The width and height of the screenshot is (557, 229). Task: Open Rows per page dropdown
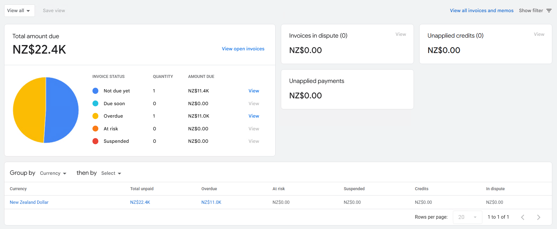468,217
